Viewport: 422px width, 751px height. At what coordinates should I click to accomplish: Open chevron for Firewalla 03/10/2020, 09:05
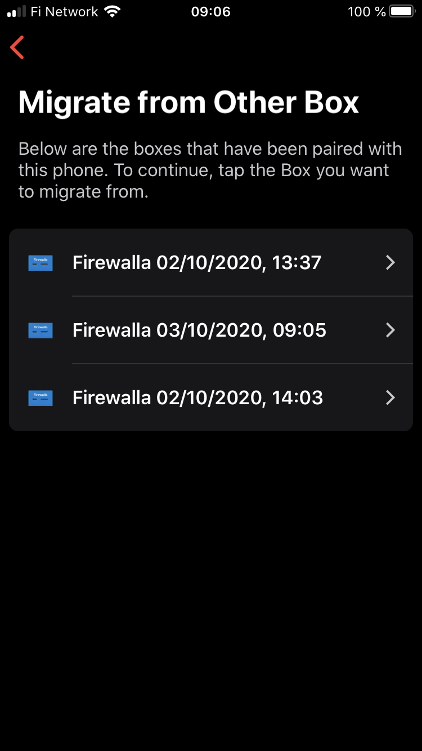[x=390, y=330]
